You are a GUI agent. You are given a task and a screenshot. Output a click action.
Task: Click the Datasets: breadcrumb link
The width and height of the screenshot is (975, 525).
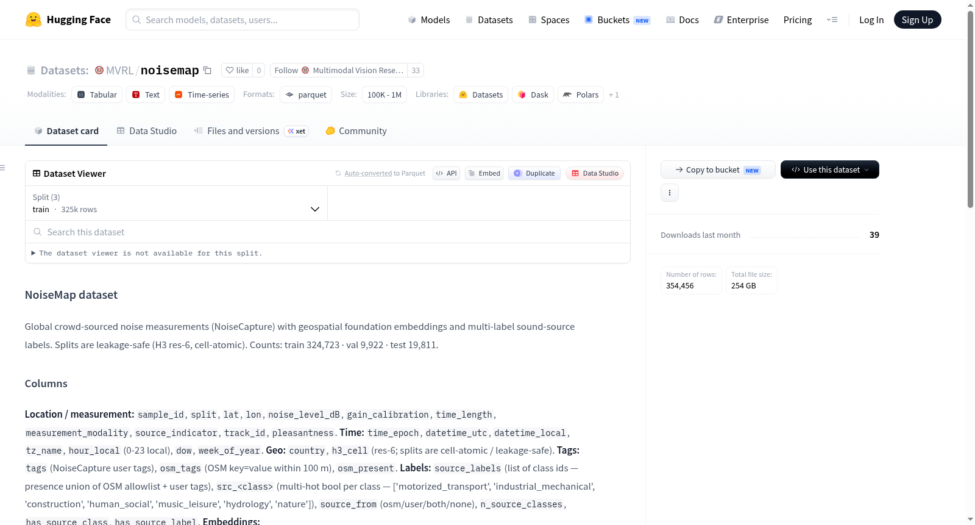65,70
